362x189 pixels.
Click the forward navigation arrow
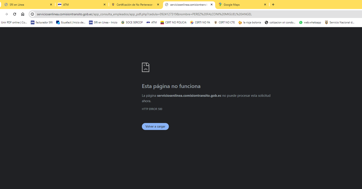(6, 14)
